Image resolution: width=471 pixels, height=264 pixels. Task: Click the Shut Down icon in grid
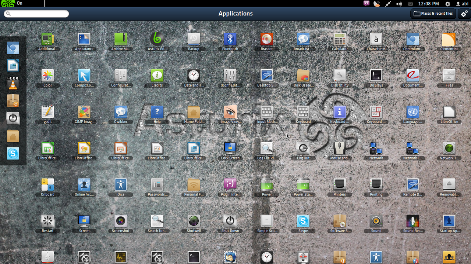coord(230,221)
